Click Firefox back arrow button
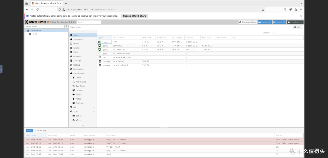The width and height of the screenshot is (328, 158). click(27, 10)
